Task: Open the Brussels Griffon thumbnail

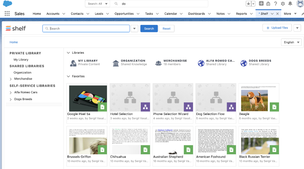Action: coord(87,140)
